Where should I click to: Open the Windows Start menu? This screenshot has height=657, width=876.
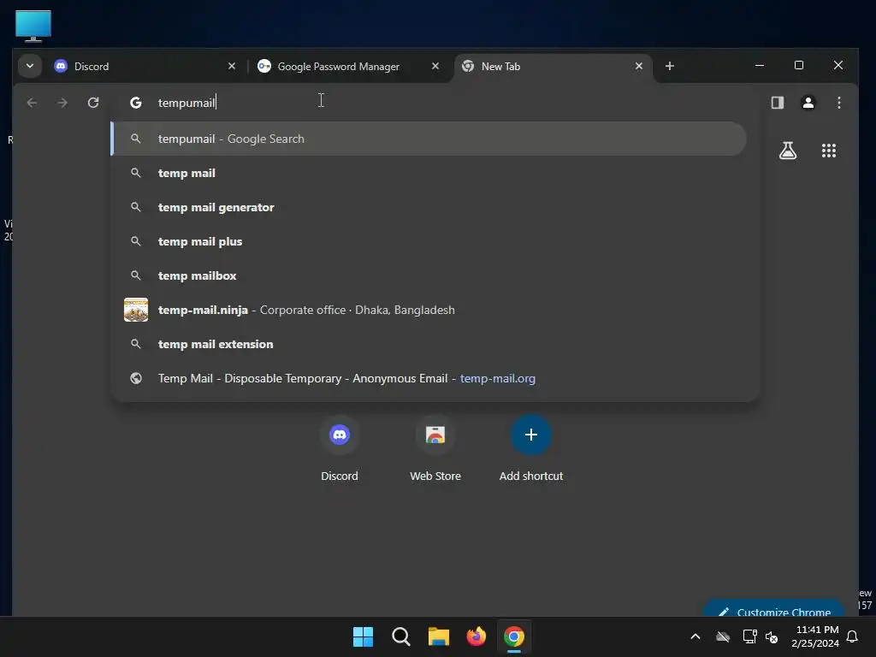click(x=363, y=636)
